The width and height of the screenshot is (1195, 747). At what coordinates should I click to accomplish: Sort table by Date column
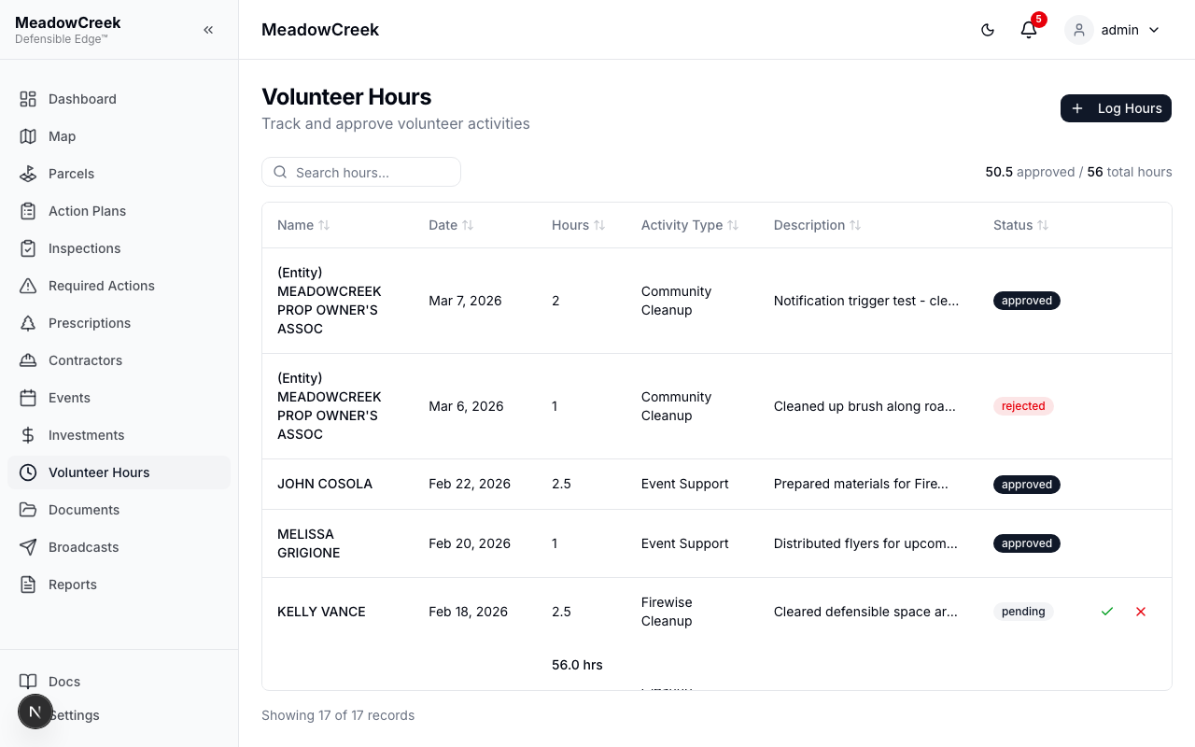click(x=451, y=225)
